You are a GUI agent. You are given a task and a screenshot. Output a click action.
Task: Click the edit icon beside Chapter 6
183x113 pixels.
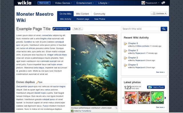coord(125,44)
